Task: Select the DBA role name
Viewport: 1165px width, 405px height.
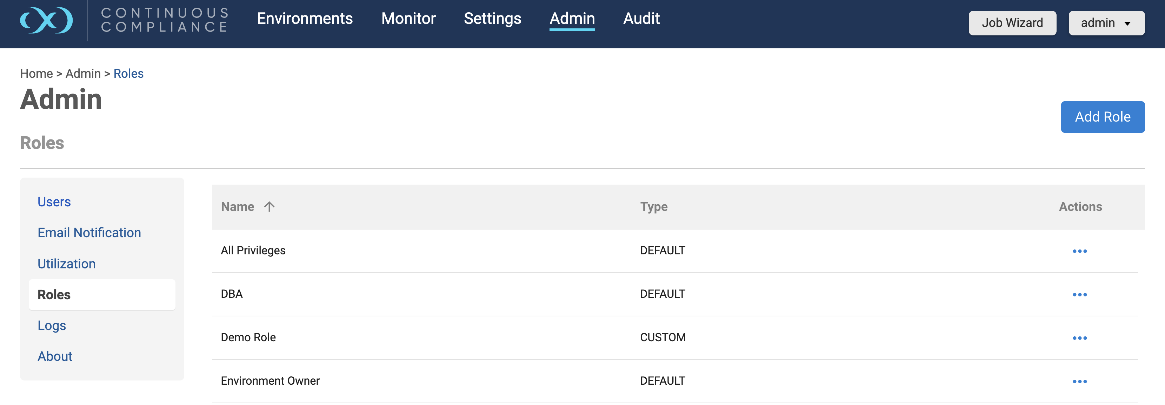Action: 232,294
